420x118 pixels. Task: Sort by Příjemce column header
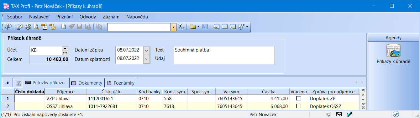(66, 91)
